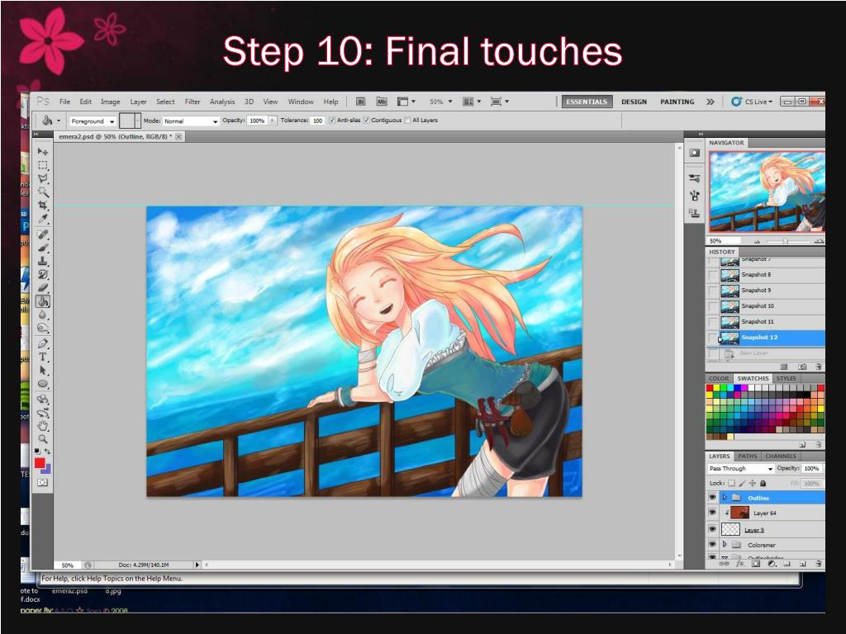
Task: Select the Paint Bucket tool in toolbox
Action: tap(43, 301)
